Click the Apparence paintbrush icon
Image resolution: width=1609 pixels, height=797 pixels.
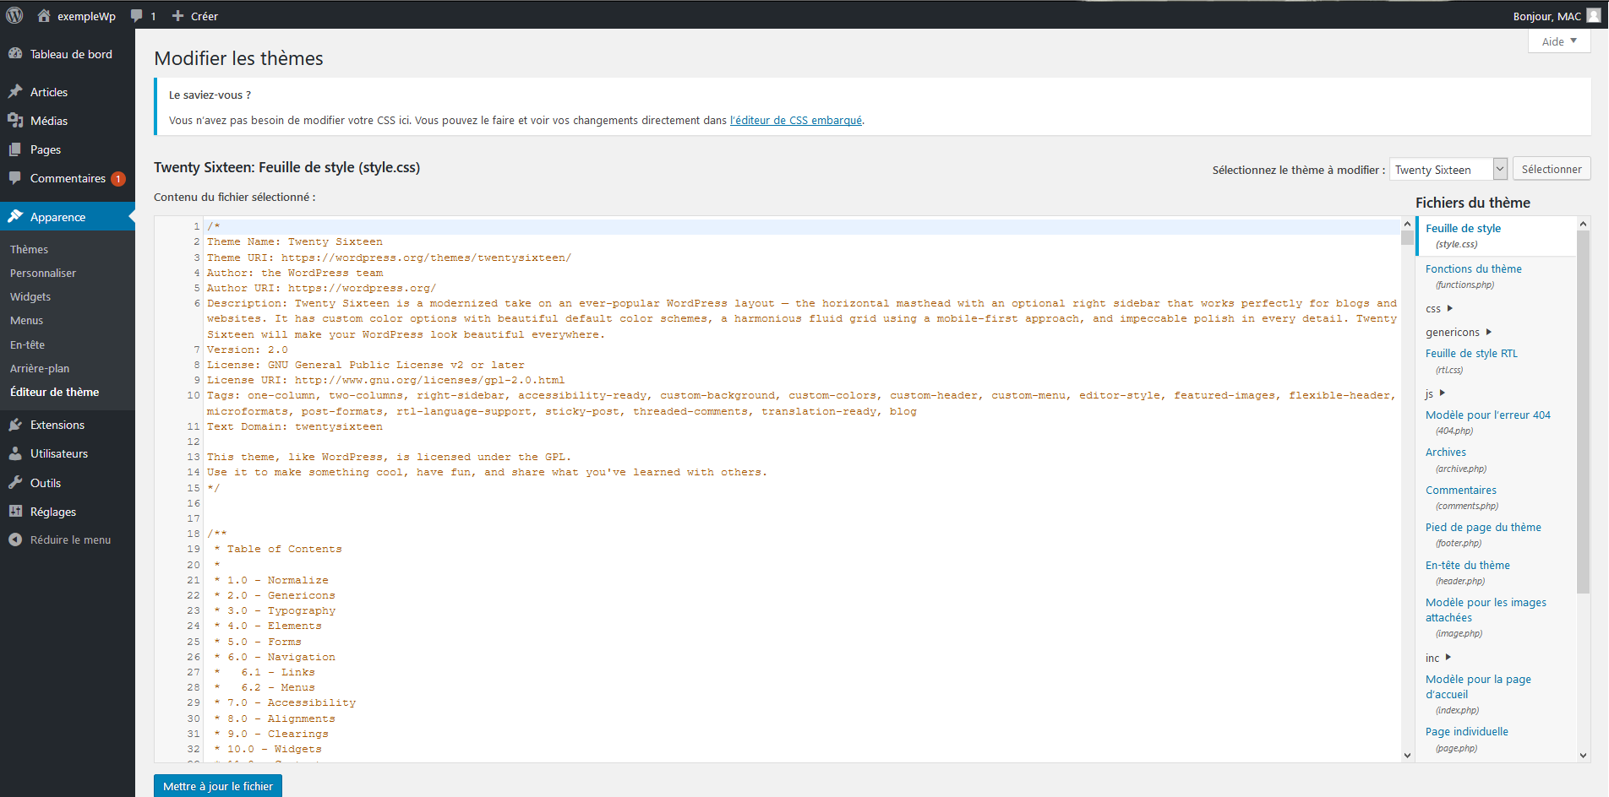[15, 216]
